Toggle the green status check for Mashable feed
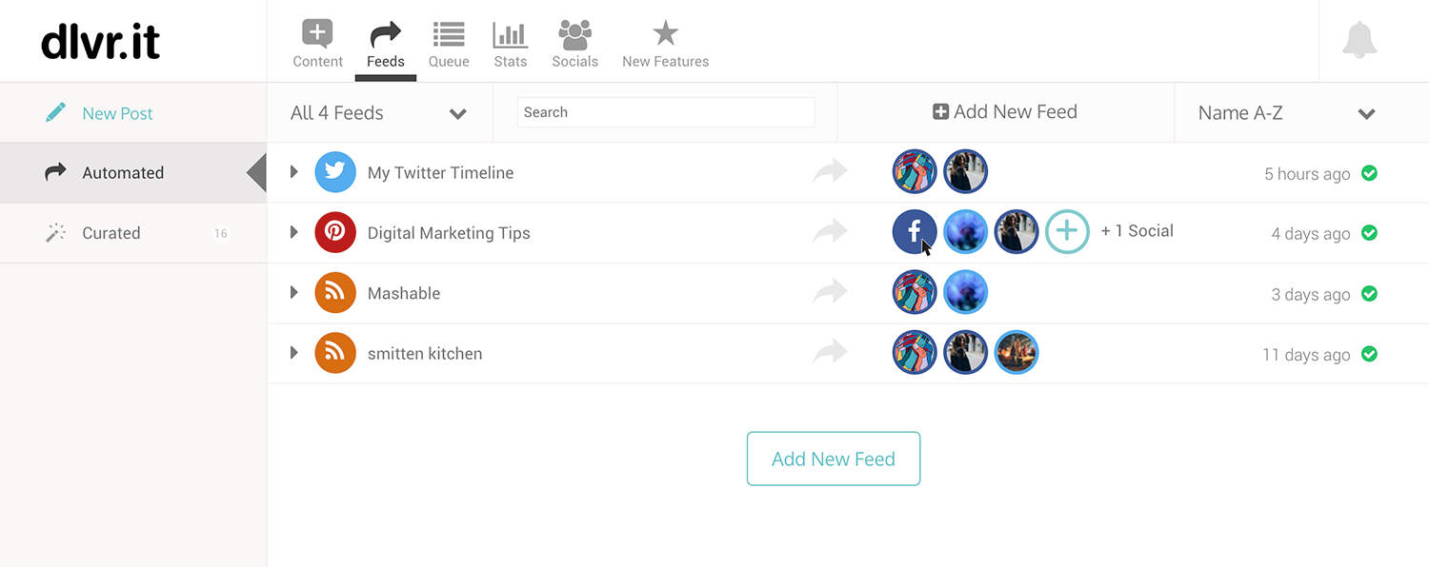This screenshot has height=567, width=1429. [1369, 294]
